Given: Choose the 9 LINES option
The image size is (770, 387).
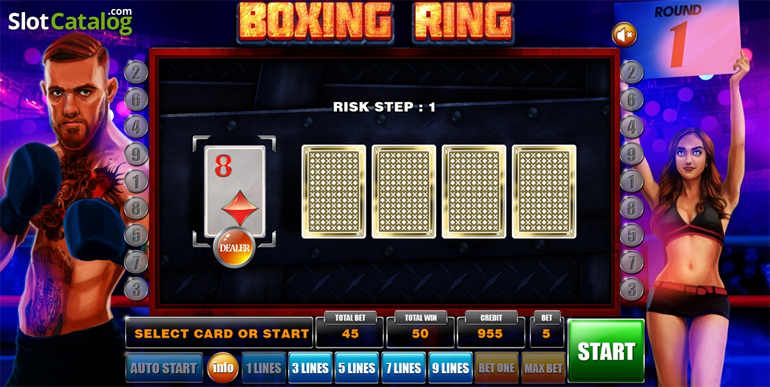Looking at the screenshot, I should (450, 368).
